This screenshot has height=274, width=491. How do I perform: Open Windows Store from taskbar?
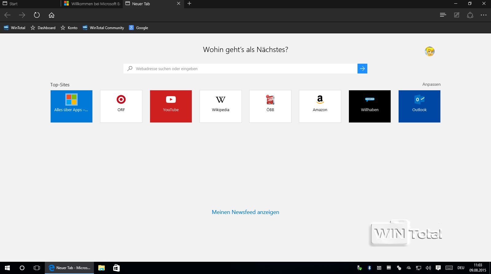click(x=116, y=268)
